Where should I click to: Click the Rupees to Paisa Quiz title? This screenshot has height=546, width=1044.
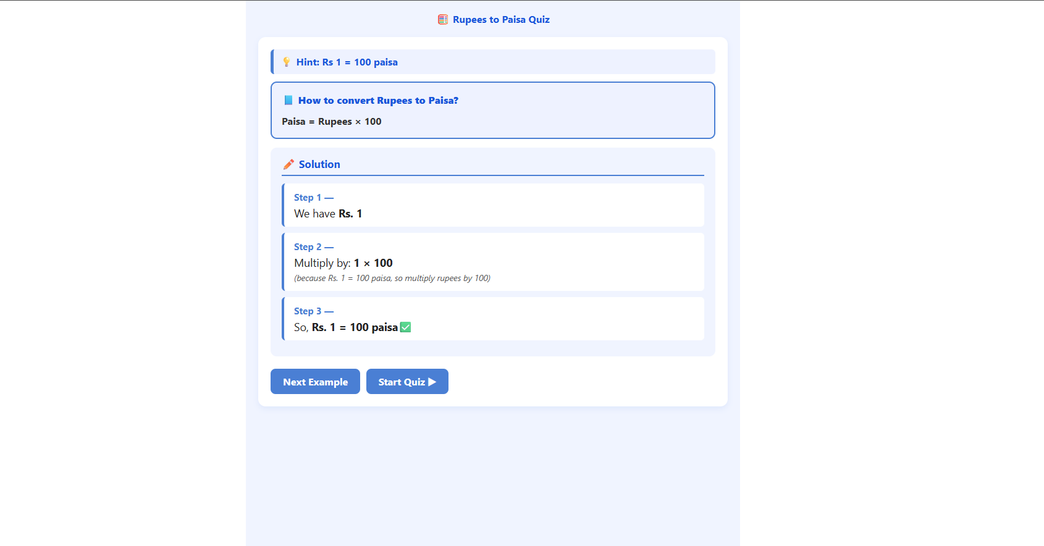[x=501, y=20]
